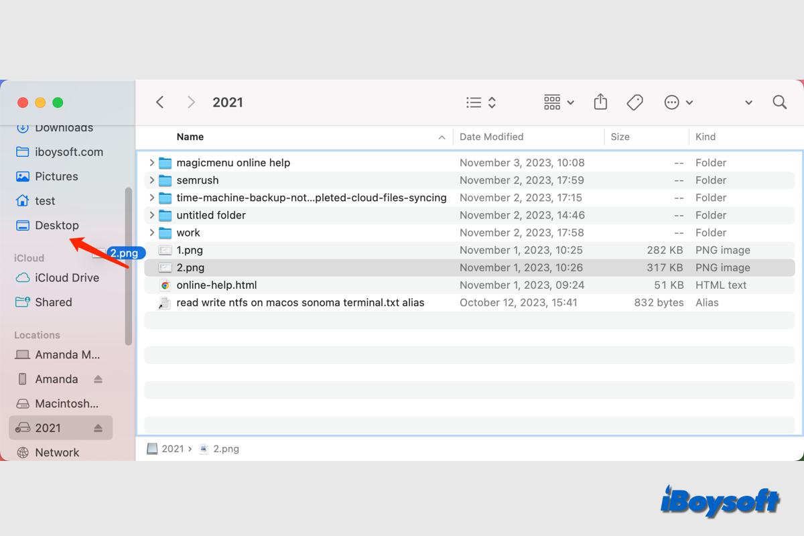This screenshot has width=804, height=536.
Task: Expand the untitled folder
Action: pos(151,215)
